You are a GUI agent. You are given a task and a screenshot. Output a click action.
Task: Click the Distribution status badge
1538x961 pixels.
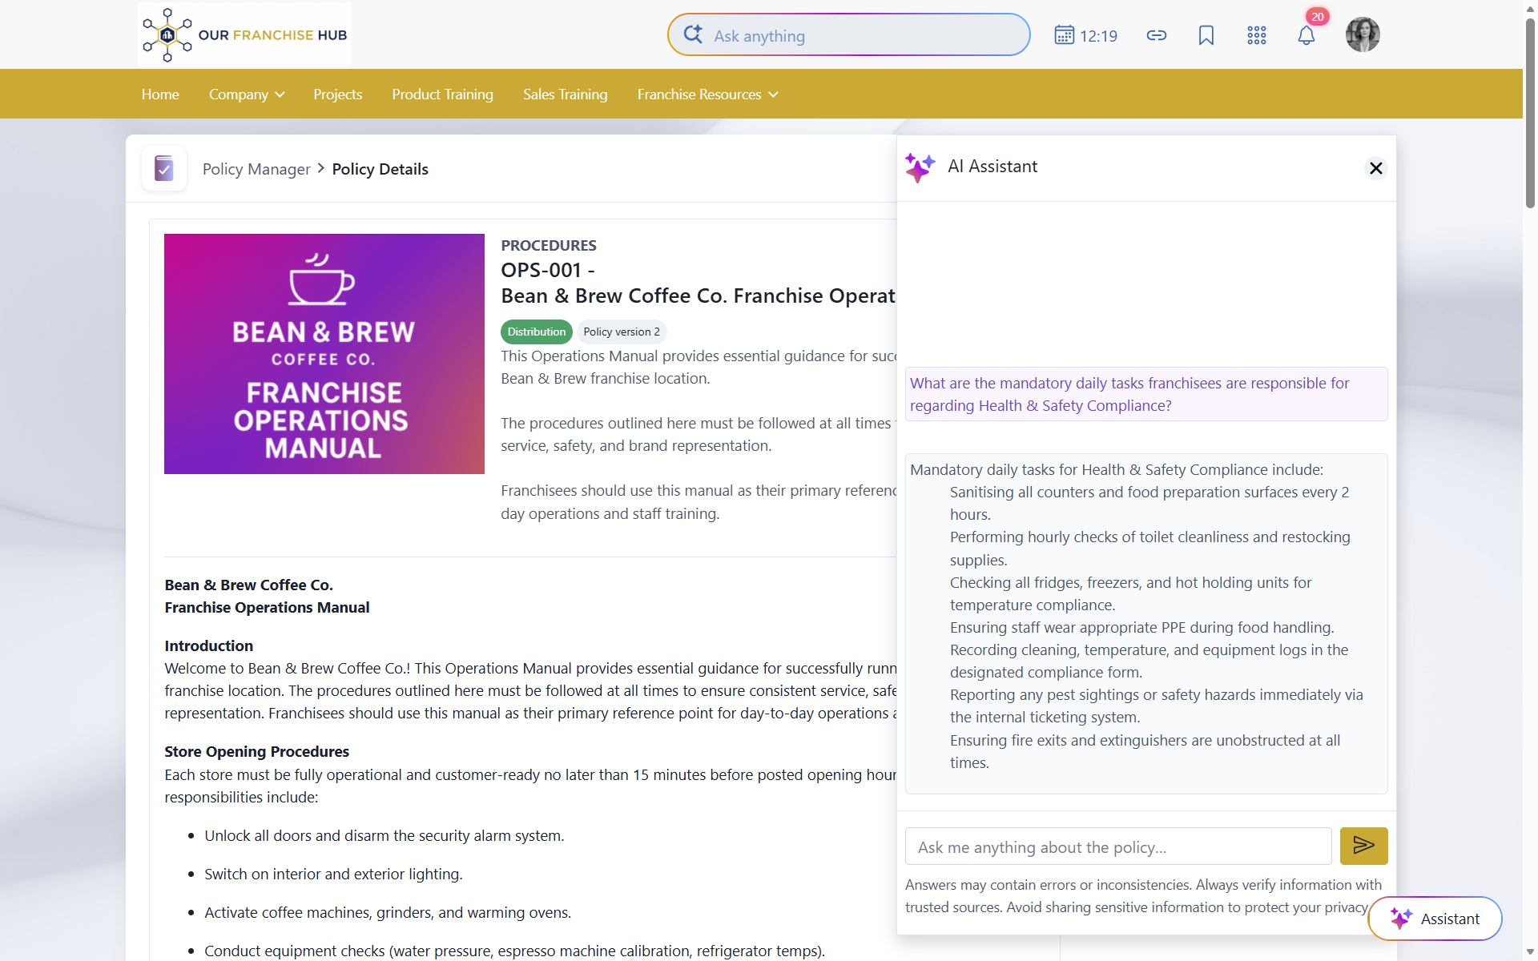(x=536, y=332)
